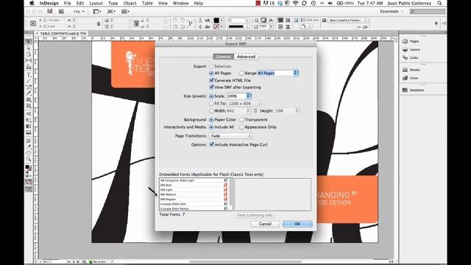The image size is (471, 265).
Task: Click the stroke color swatch in control bar
Action: (x=216, y=26)
